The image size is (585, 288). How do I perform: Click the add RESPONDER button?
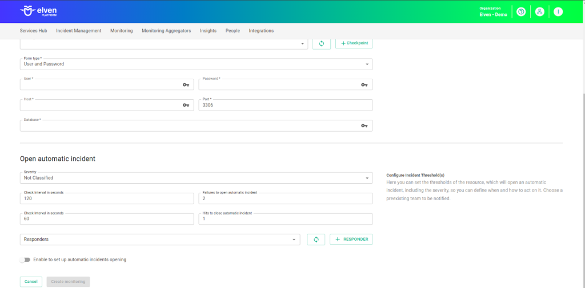pyautogui.click(x=351, y=240)
